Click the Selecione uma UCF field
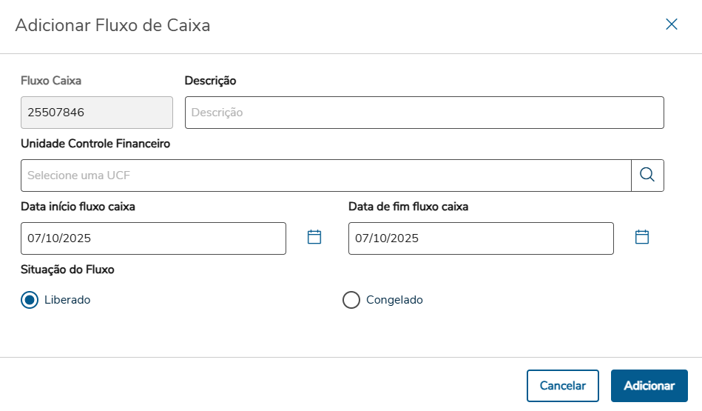 tap(325, 176)
